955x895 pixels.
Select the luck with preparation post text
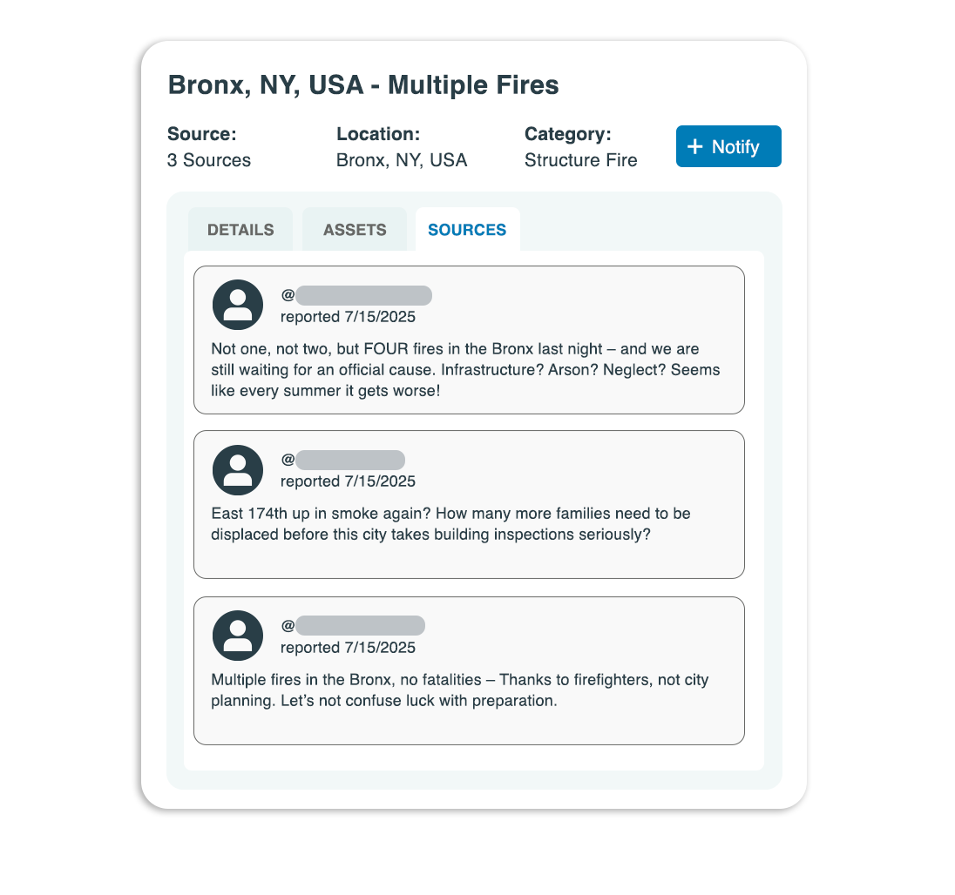460,690
